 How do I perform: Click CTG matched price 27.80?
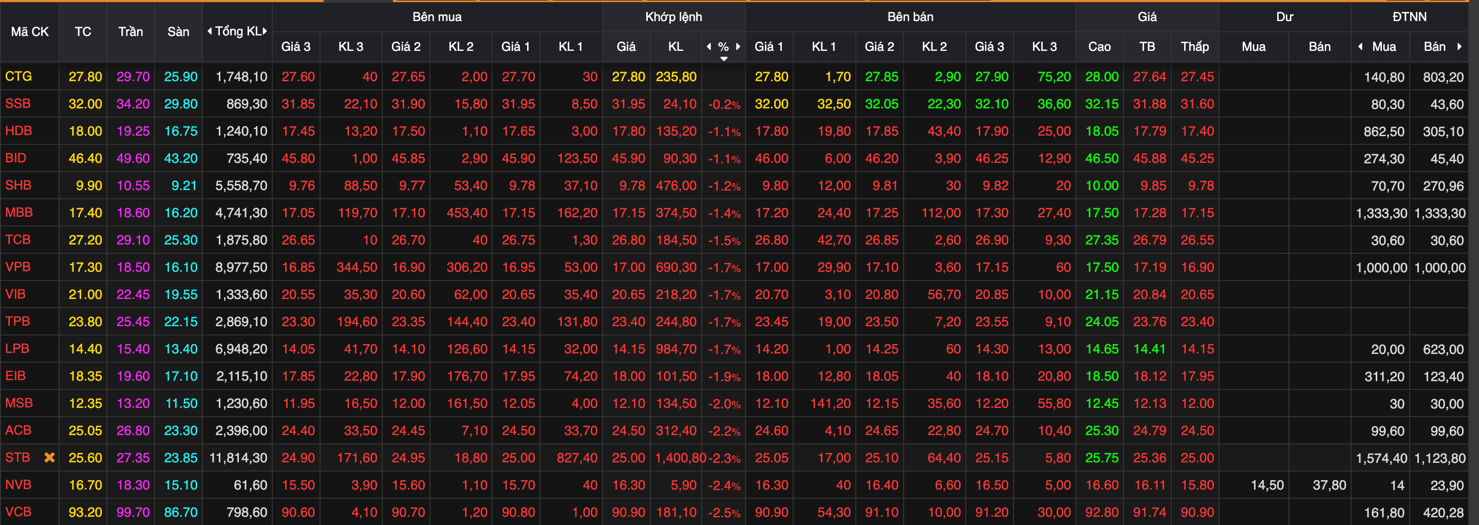[x=628, y=77]
